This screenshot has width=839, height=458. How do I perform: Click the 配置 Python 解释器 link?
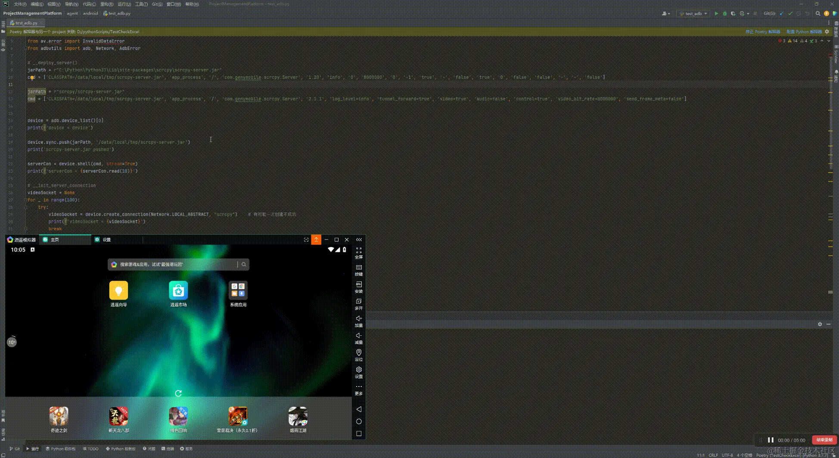[804, 31]
